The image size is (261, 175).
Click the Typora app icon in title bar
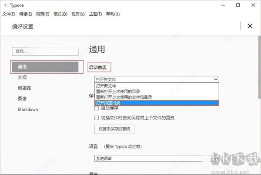click(6, 5)
